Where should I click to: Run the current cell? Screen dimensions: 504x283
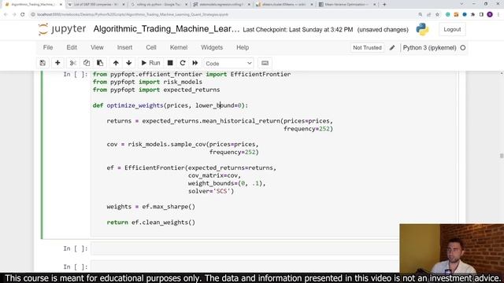150,63
